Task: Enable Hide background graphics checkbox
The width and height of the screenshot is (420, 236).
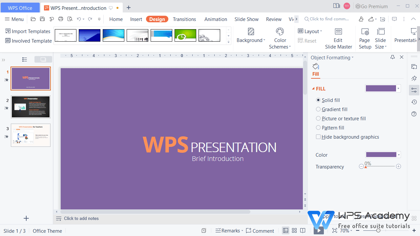Action: 318,137
